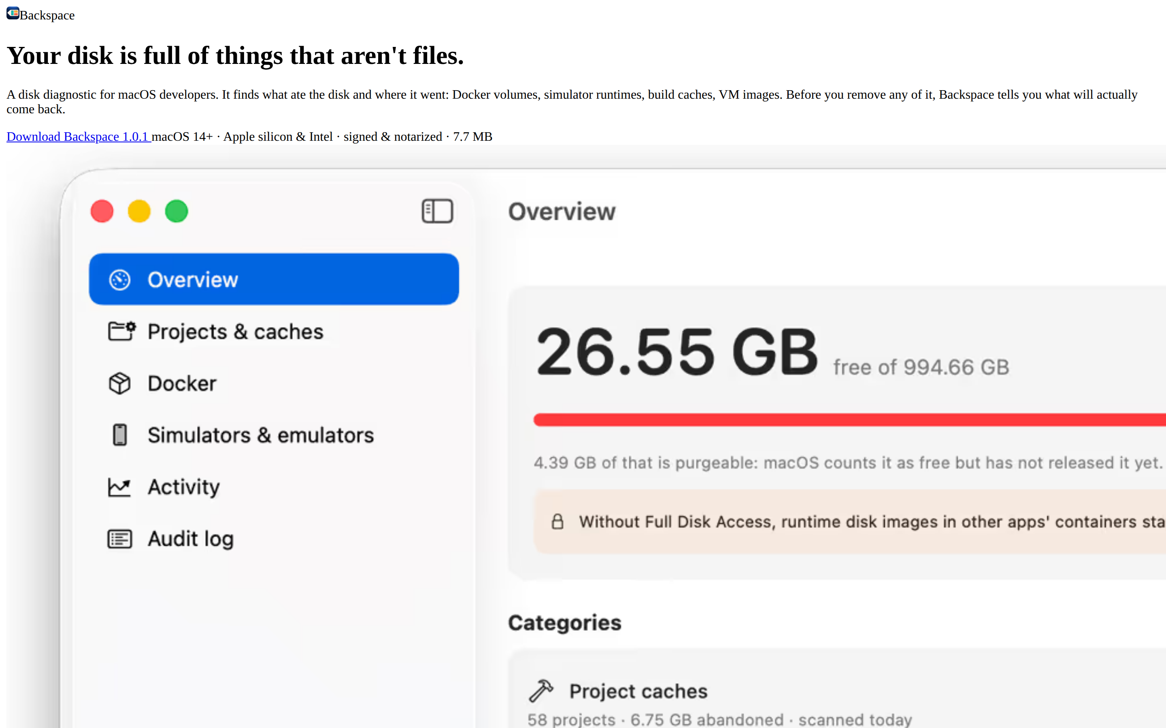1166x728 pixels.
Task: Click the Audit log list icon
Action: point(119,539)
